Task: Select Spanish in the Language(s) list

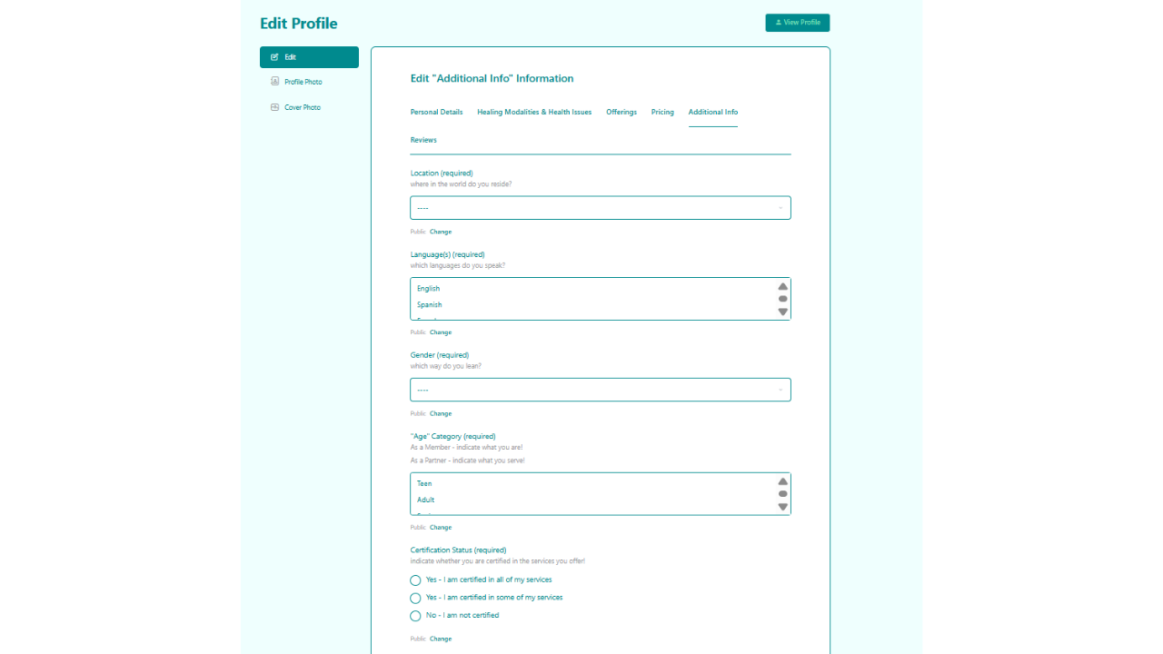Action: pos(430,305)
